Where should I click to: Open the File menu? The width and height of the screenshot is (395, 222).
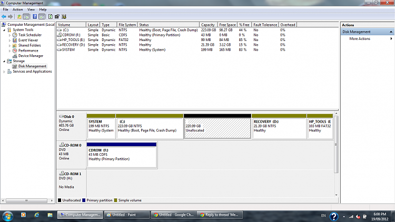6,9
